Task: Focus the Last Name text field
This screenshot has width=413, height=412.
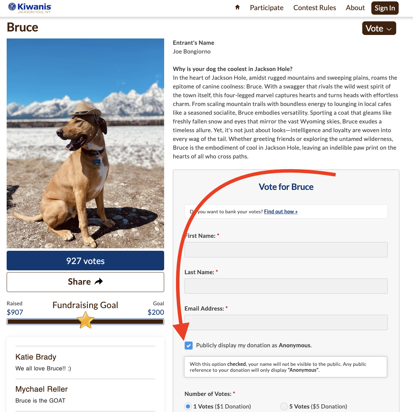Action: [286, 286]
